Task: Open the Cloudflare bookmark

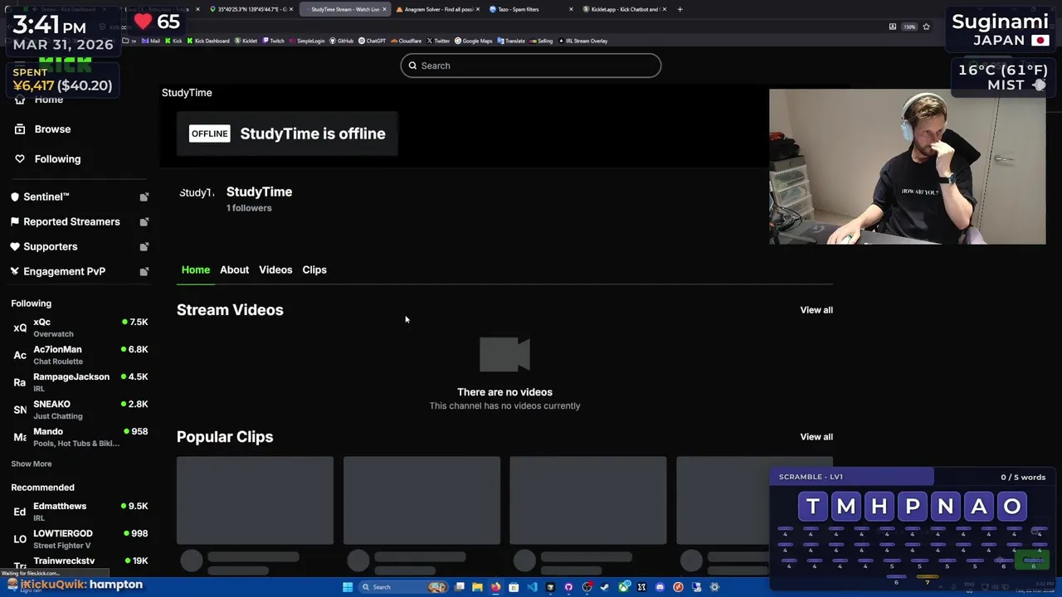Action: [406, 41]
